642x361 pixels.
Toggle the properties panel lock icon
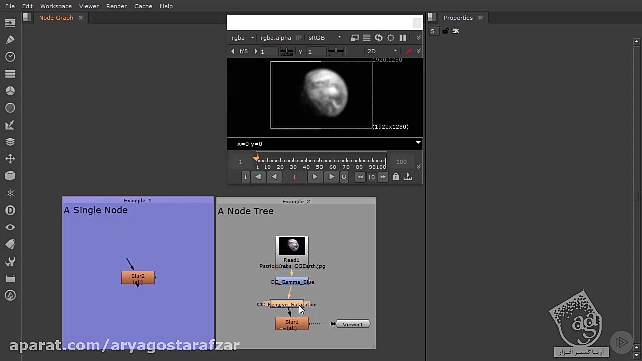(x=445, y=31)
